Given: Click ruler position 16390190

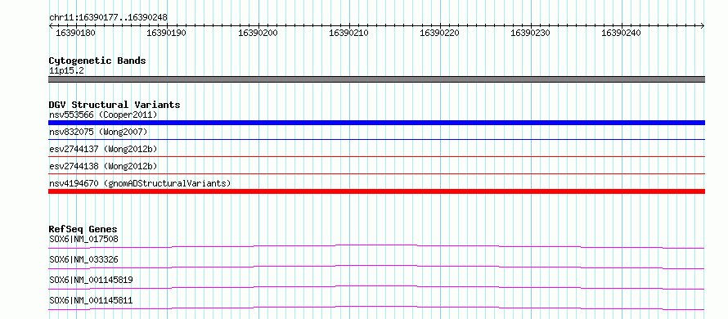Looking at the screenshot, I should [x=167, y=33].
